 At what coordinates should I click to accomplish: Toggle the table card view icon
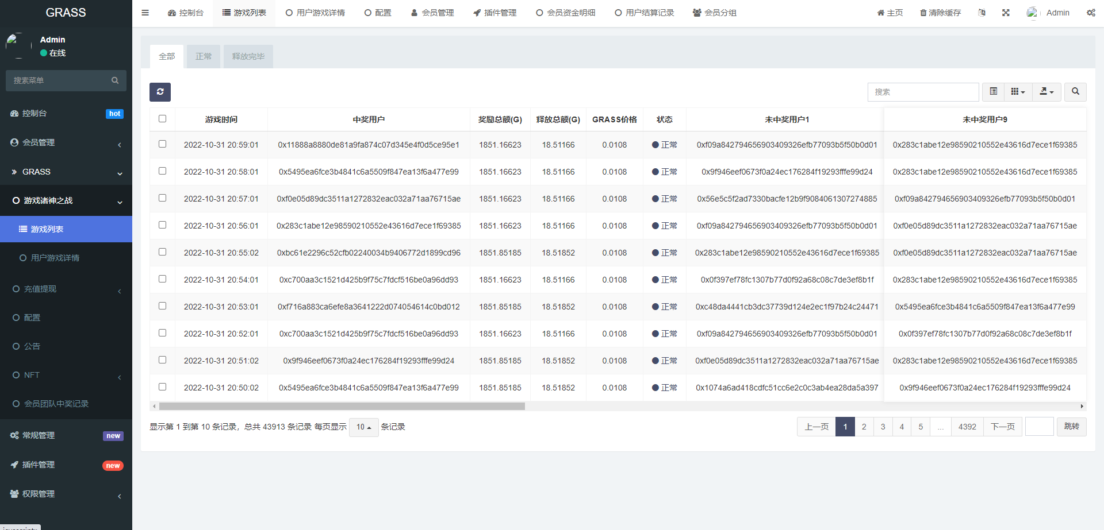pyautogui.click(x=993, y=92)
